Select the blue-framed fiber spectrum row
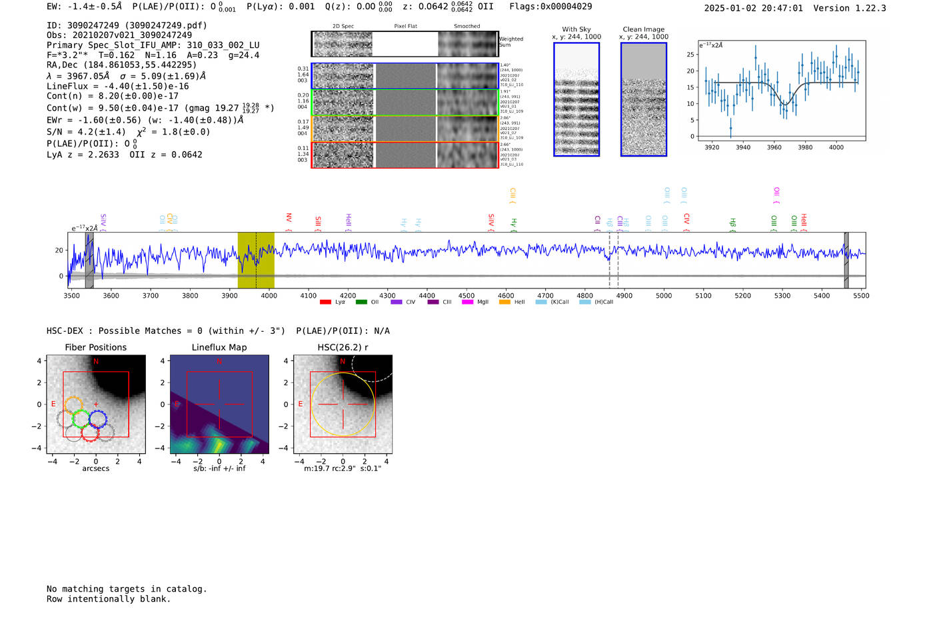Viewport: 933px width, 635px height. pos(405,76)
